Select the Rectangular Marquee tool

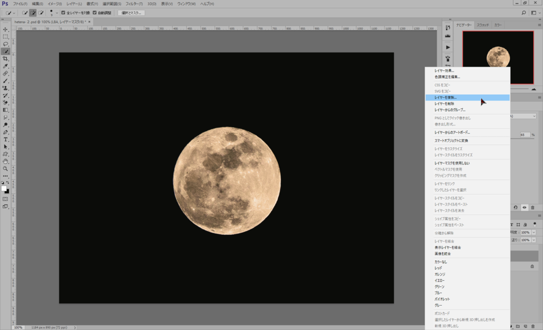click(5, 36)
